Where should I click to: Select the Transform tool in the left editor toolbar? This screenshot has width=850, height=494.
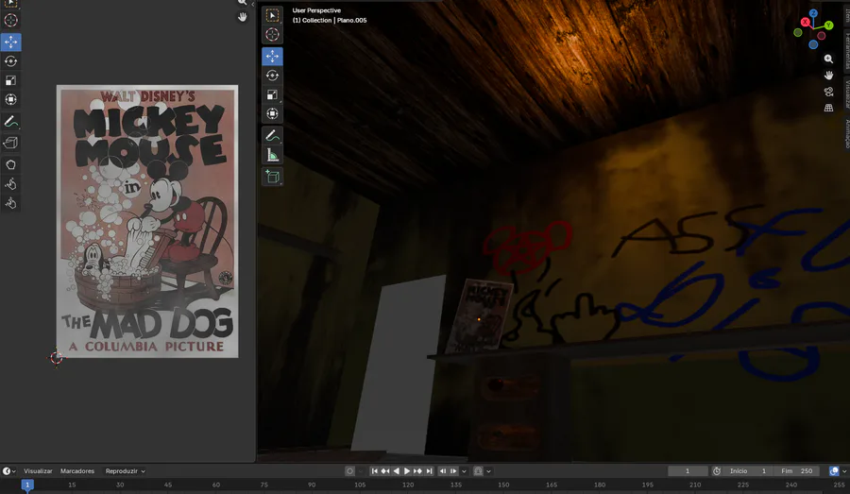coord(10,100)
